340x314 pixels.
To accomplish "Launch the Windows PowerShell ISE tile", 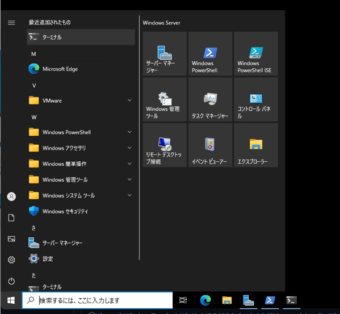I will [256, 53].
